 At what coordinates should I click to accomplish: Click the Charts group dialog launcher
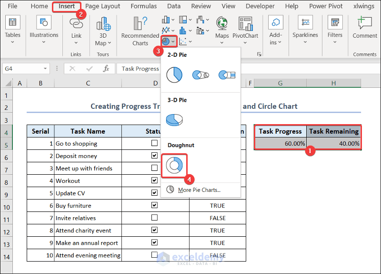point(259,54)
